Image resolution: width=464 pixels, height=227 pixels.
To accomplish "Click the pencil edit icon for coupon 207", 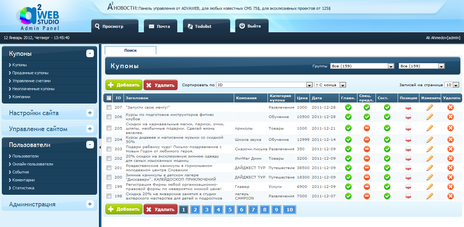I will (430, 107).
